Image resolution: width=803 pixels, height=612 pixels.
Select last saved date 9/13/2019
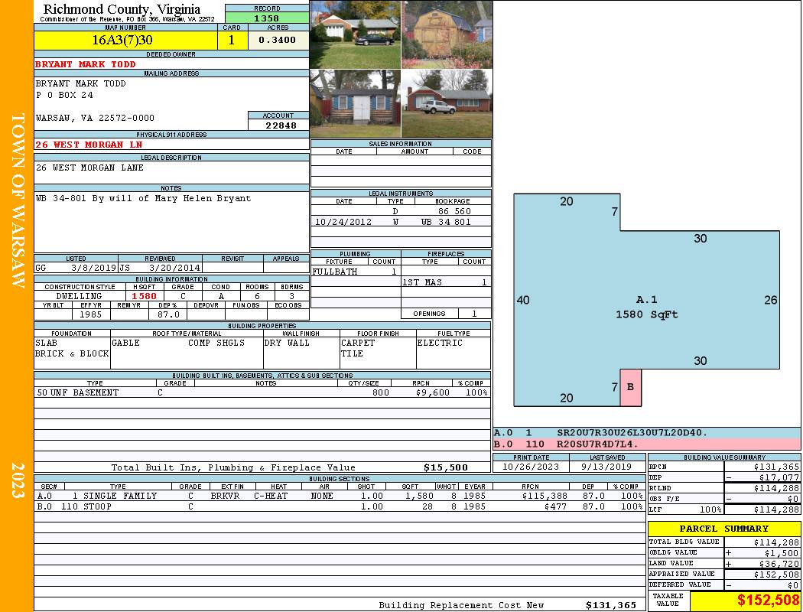(607, 467)
